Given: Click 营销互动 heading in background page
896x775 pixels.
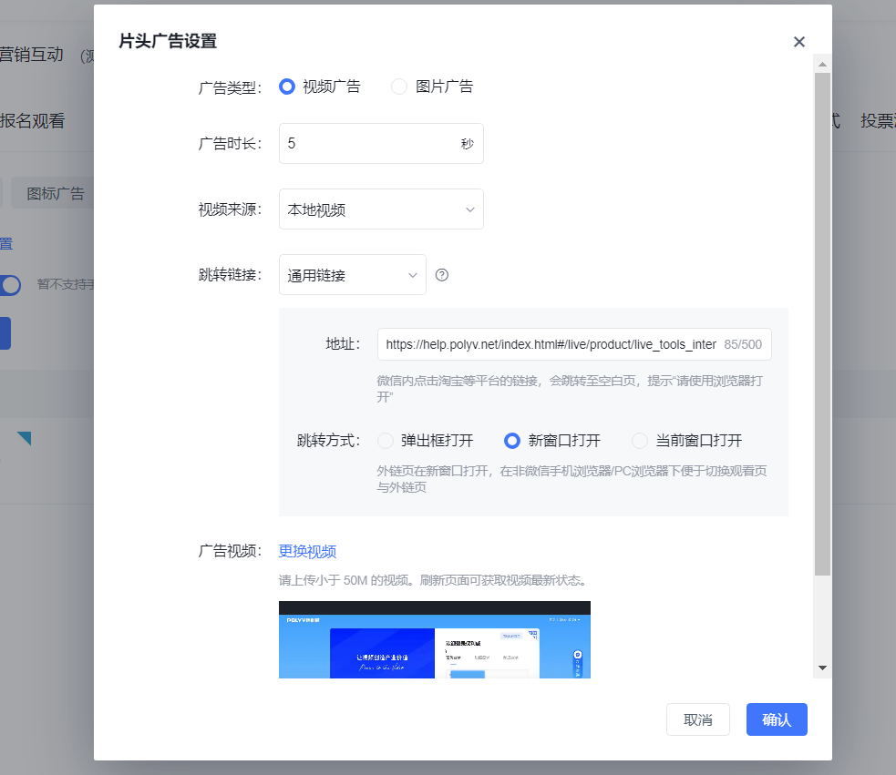Looking at the screenshot, I should 31,55.
